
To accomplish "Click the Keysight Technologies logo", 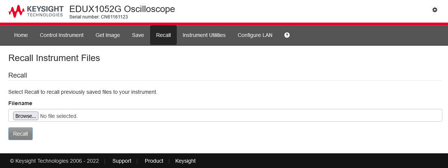I will point(36,11).
